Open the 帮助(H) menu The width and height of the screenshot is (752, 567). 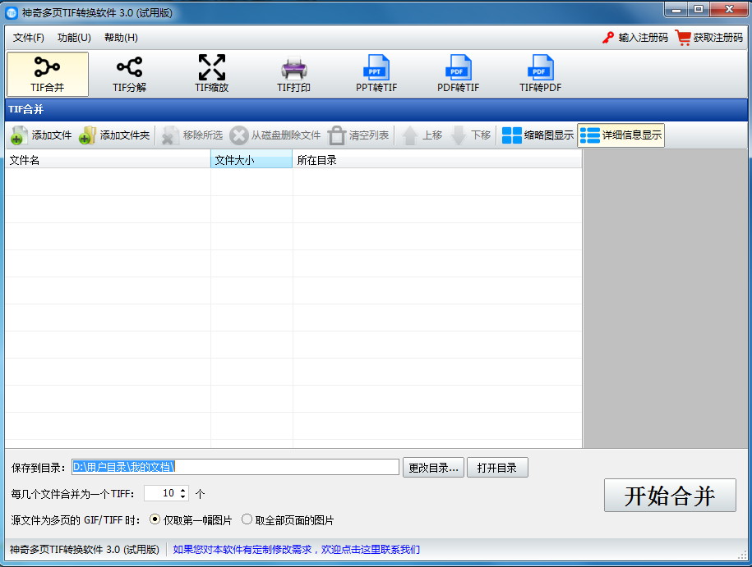(121, 38)
